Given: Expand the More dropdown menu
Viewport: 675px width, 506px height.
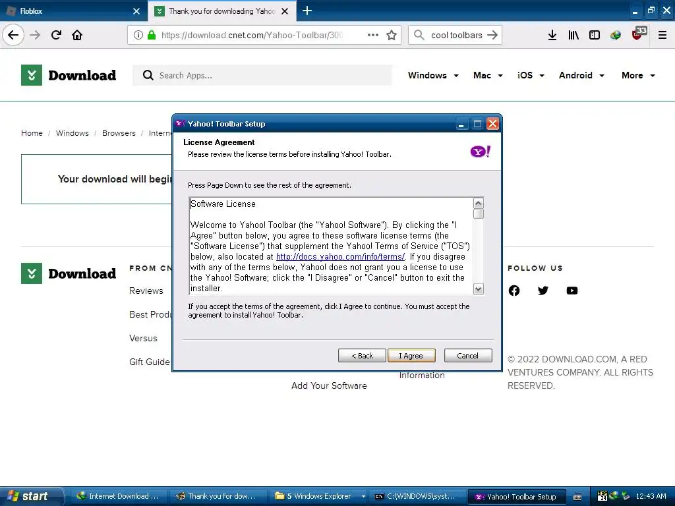Looking at the screenshot, I should (x=638, y=75).
